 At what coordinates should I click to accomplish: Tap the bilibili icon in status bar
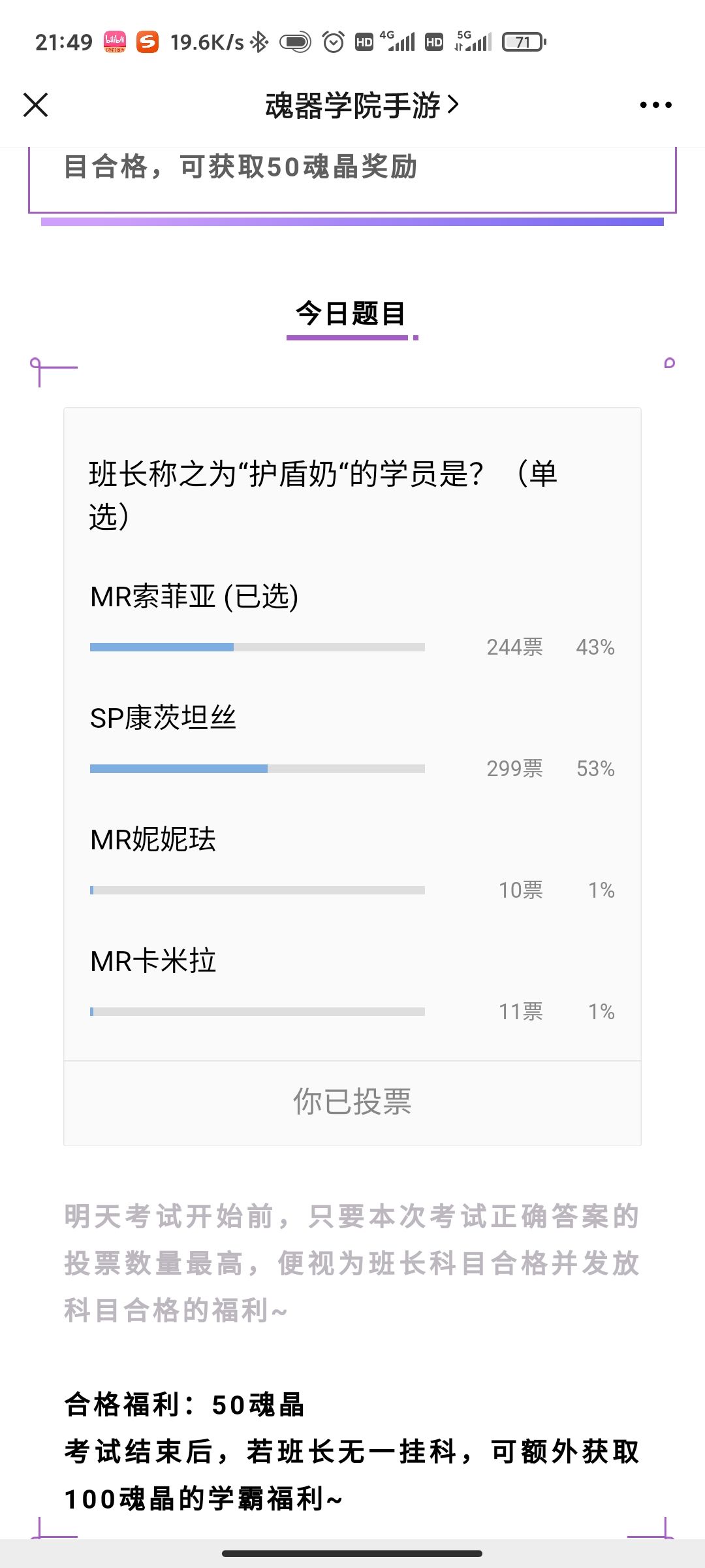coord(115,42)
